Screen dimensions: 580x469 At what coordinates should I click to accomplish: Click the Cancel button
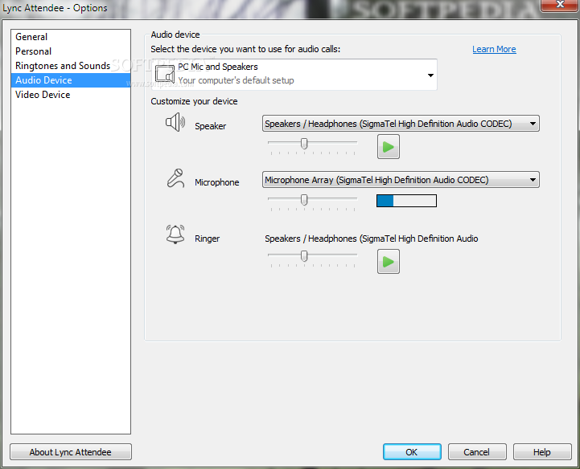point(477,452)
